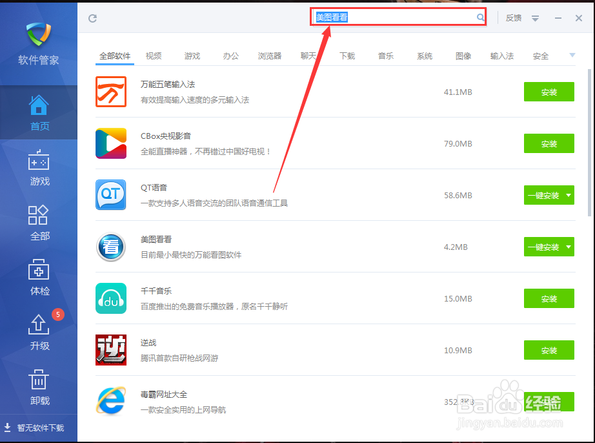Open 卸载 uninstall in the sidebar
The height and width of the screenshot is (443, 595).
(x=39, y=387)
